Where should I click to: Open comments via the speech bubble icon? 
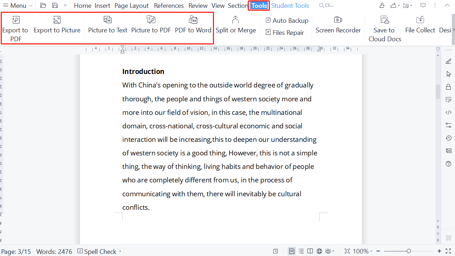coord(423,5)
